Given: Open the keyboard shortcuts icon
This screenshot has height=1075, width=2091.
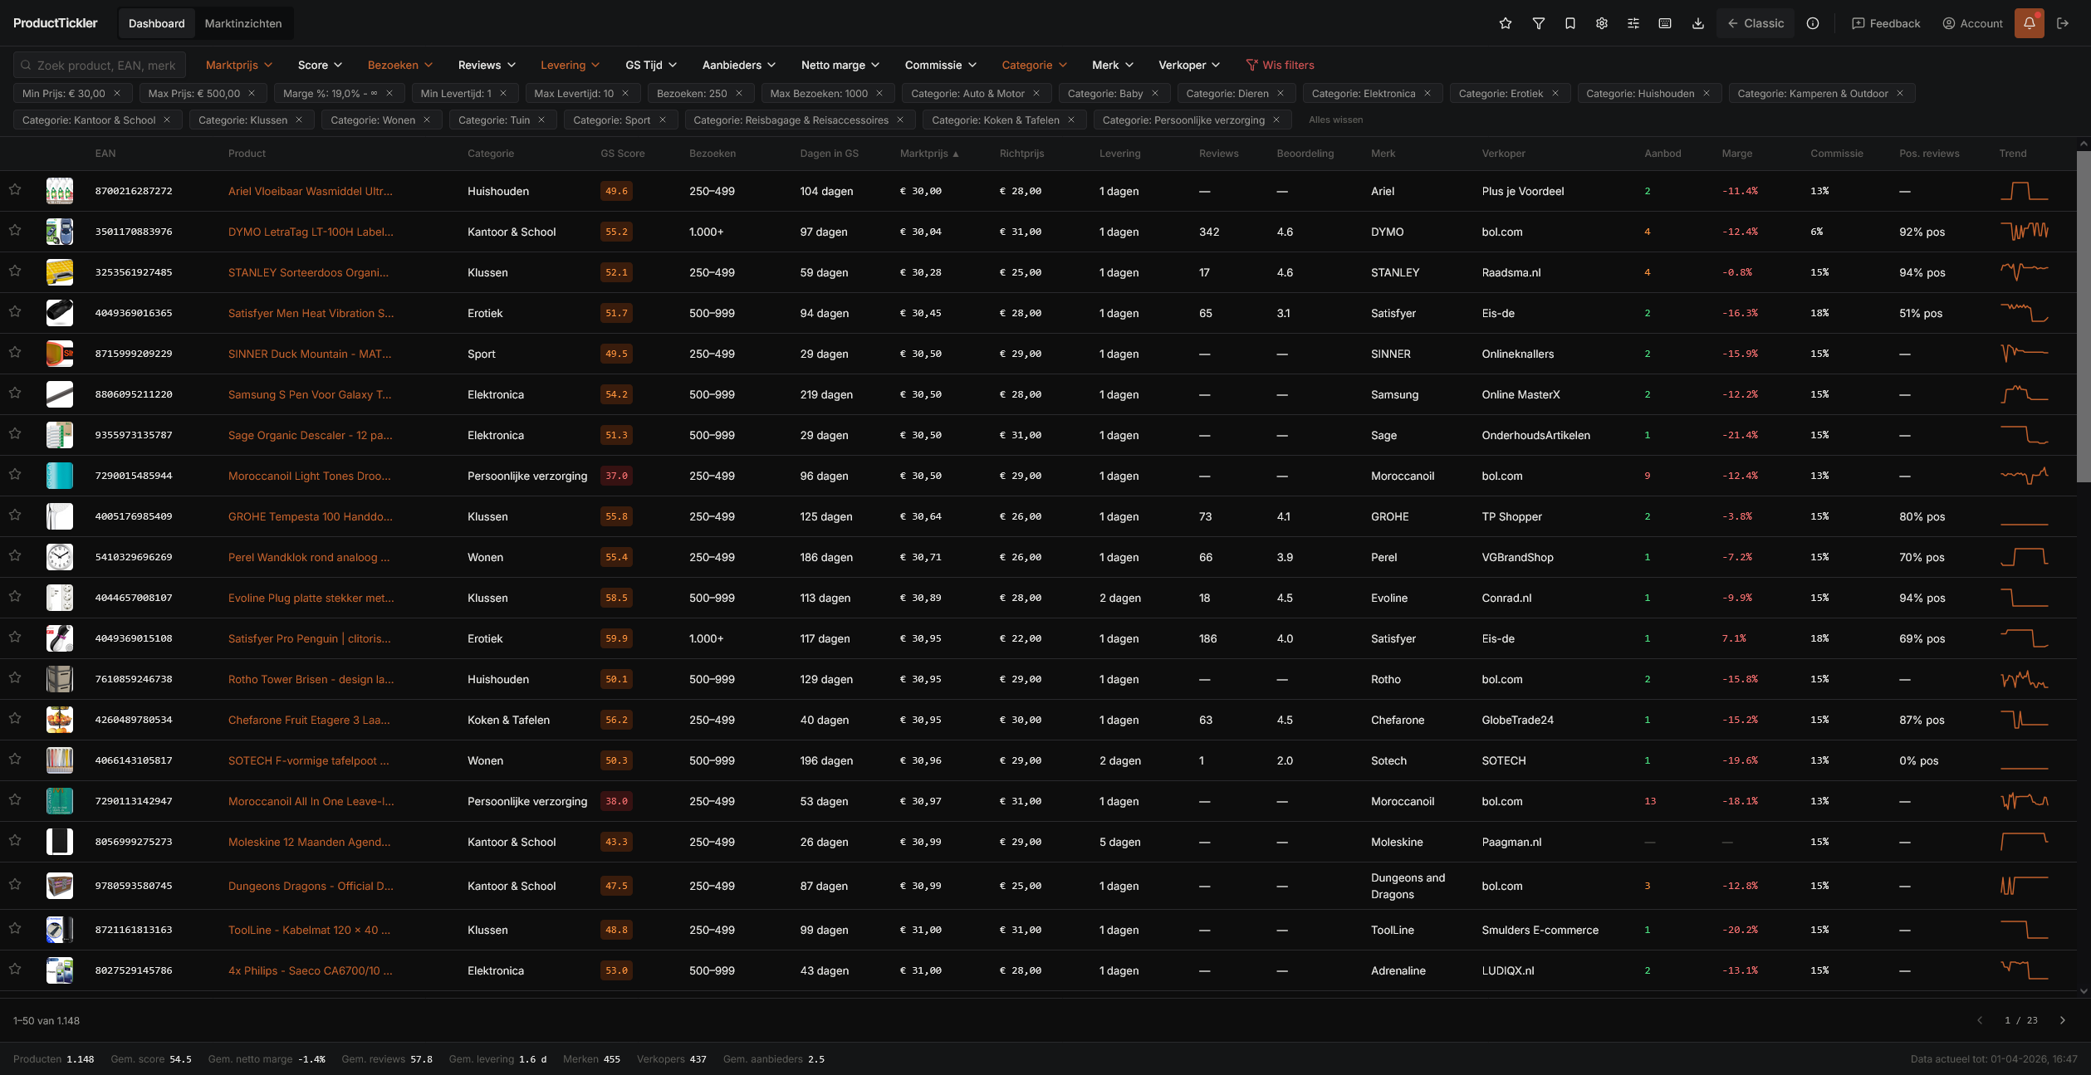Looking at the screenshot, I should click(x=1664, y=22).
